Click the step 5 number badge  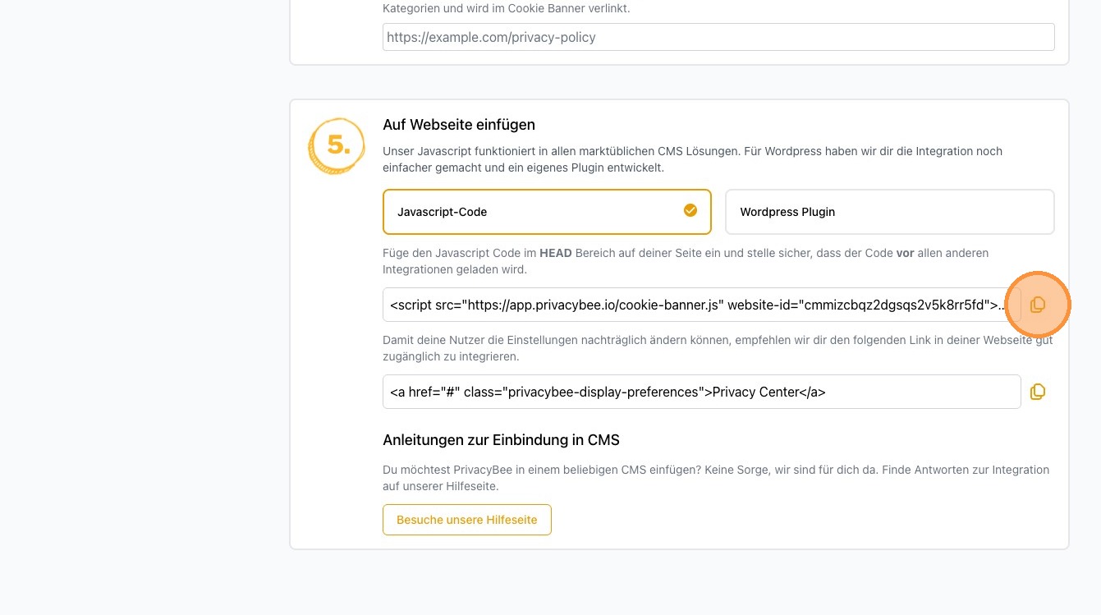click(x=337, y=146)
